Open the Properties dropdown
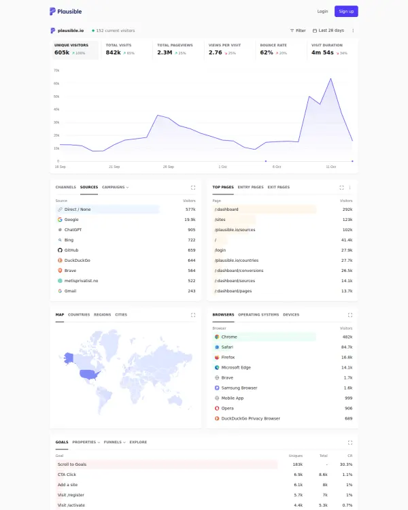Image resolution: width=408 pixels, height=510 pixels. point(86,443)
